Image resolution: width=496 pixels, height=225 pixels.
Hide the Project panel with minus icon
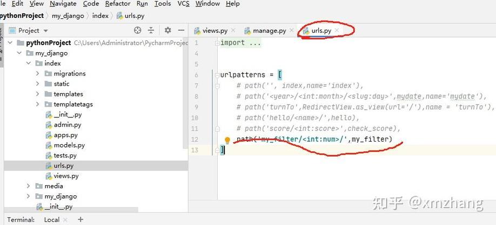[x=181, y=31]
